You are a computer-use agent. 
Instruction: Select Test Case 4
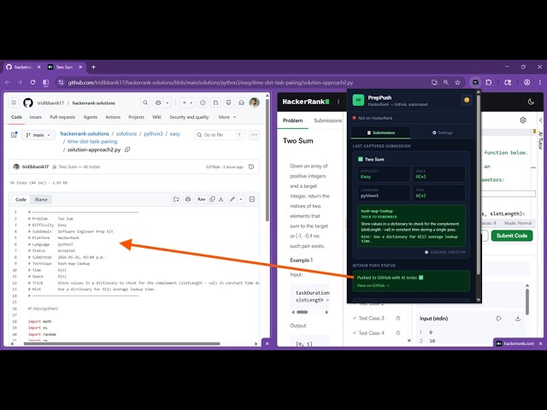coord(371,333)
